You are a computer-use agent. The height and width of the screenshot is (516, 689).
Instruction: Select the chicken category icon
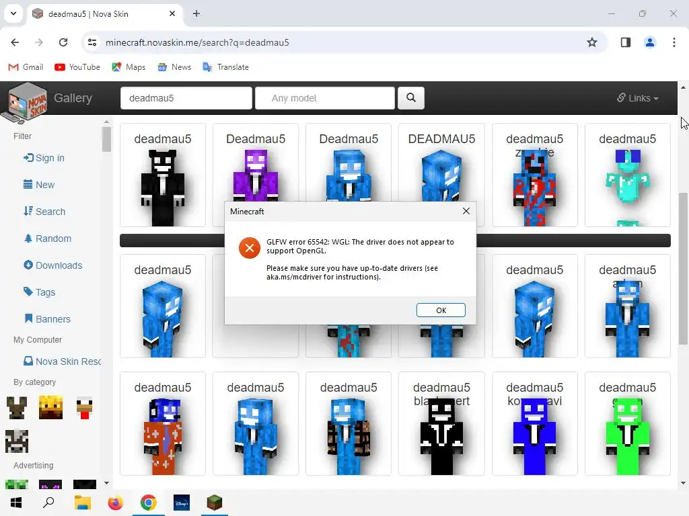click(x=84, y=408)
